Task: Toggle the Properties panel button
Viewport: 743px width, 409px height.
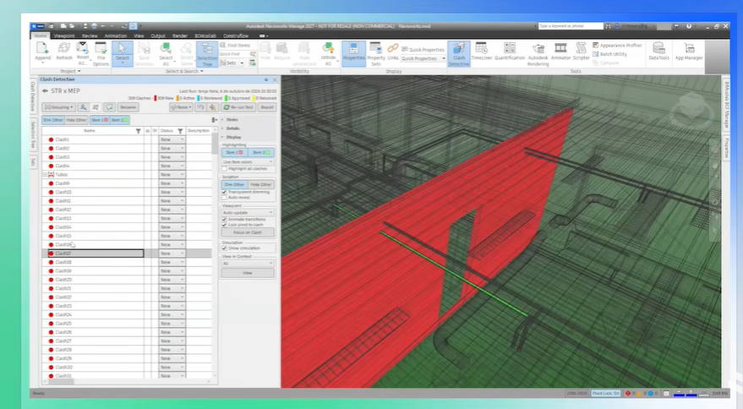Action: pos(353,53)
